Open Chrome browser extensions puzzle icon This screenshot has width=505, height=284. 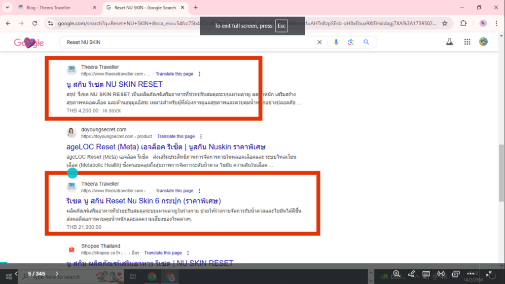click(463, 23)
